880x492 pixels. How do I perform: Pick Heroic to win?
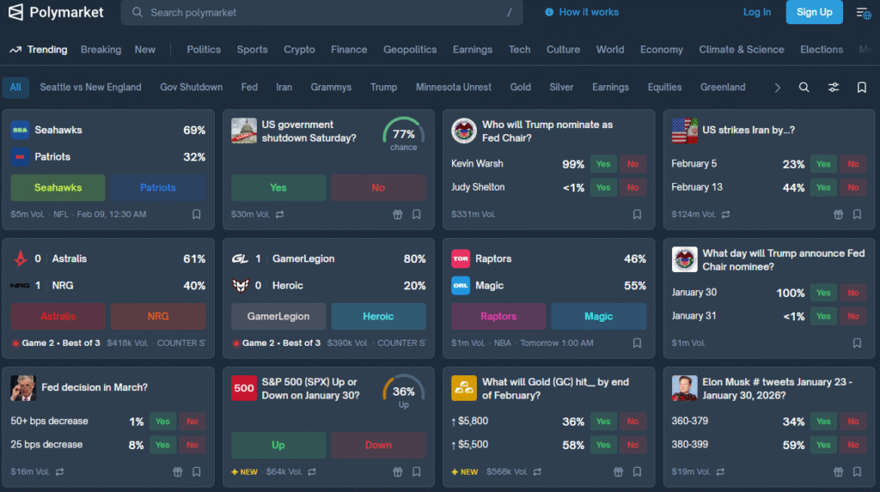pos(378,316)
